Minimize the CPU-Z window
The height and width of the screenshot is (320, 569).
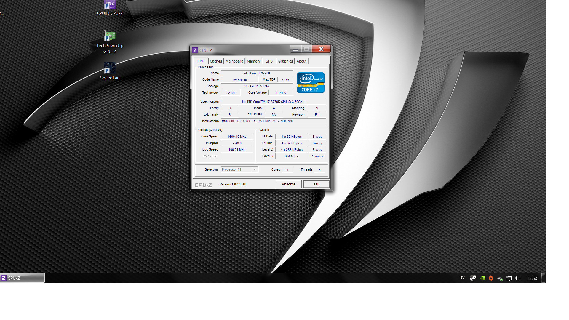[x=295, y=49]
